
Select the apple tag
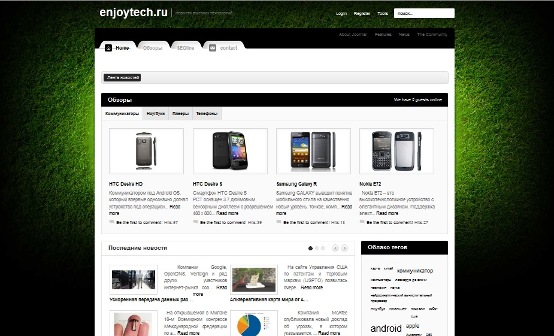[x=413, y=326]
